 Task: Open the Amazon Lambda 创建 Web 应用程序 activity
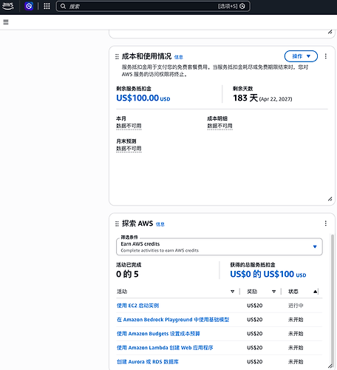coord(165,348)
